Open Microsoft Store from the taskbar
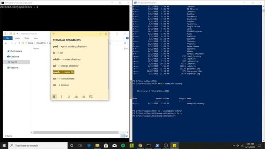 click(x=106, y=145)
